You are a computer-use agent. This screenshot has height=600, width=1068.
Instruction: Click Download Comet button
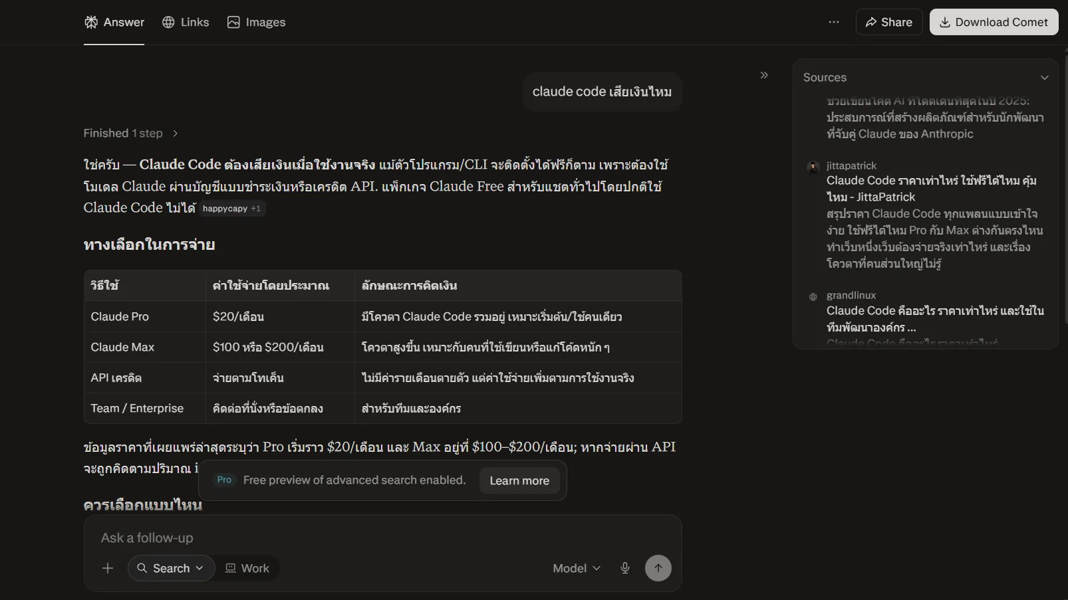click(994, 22)
